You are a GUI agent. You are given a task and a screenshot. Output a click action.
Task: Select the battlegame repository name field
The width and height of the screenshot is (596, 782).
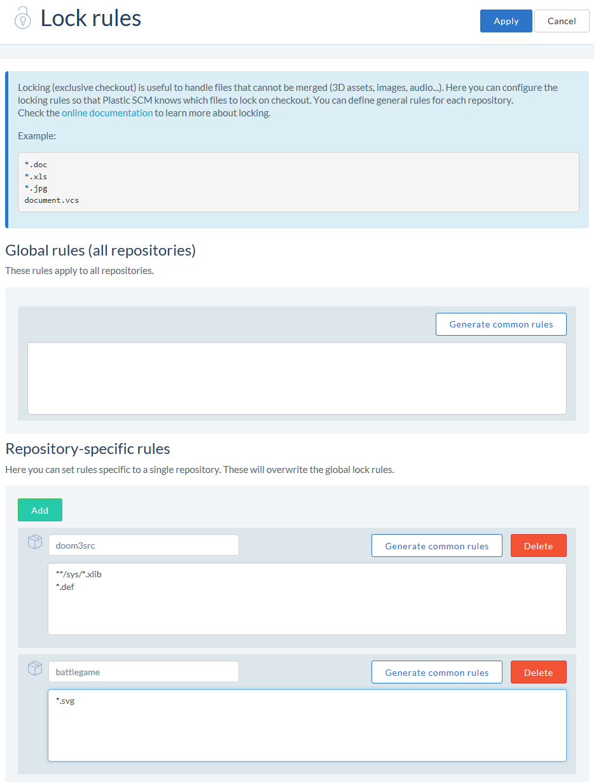point(144,672)
